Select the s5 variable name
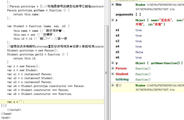The width and height of the screenshot is (184, 120). (x=117, y=52)
